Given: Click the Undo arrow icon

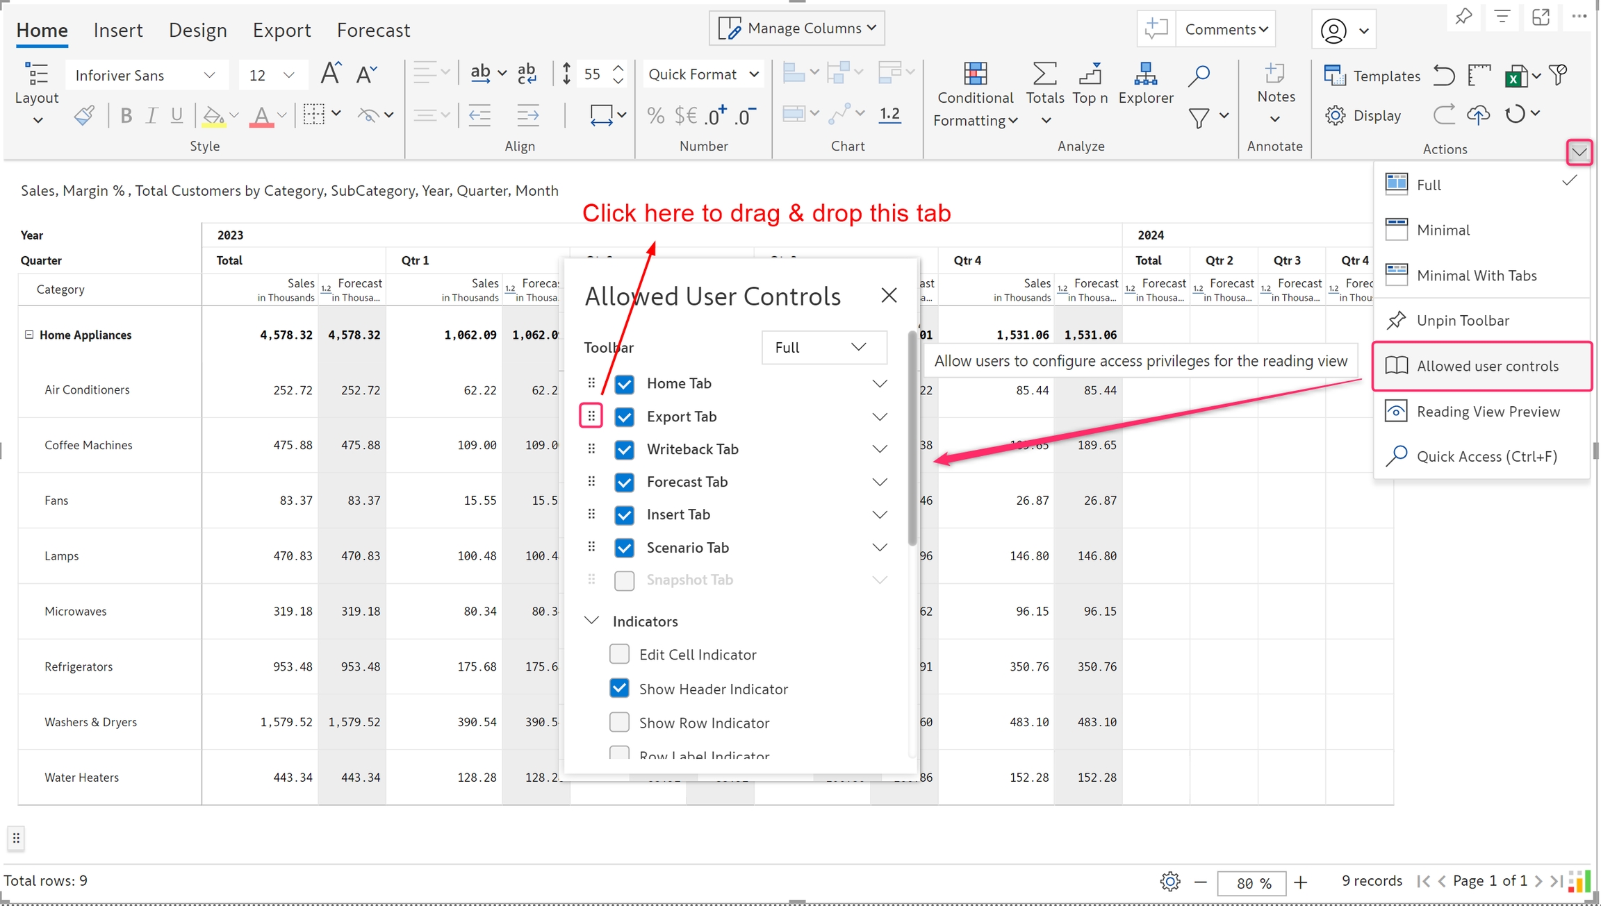Looking at the screenshot, I should [x=1445, y=75].
